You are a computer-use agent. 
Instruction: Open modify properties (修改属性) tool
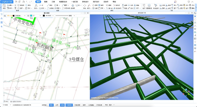(x=117, y=8)
